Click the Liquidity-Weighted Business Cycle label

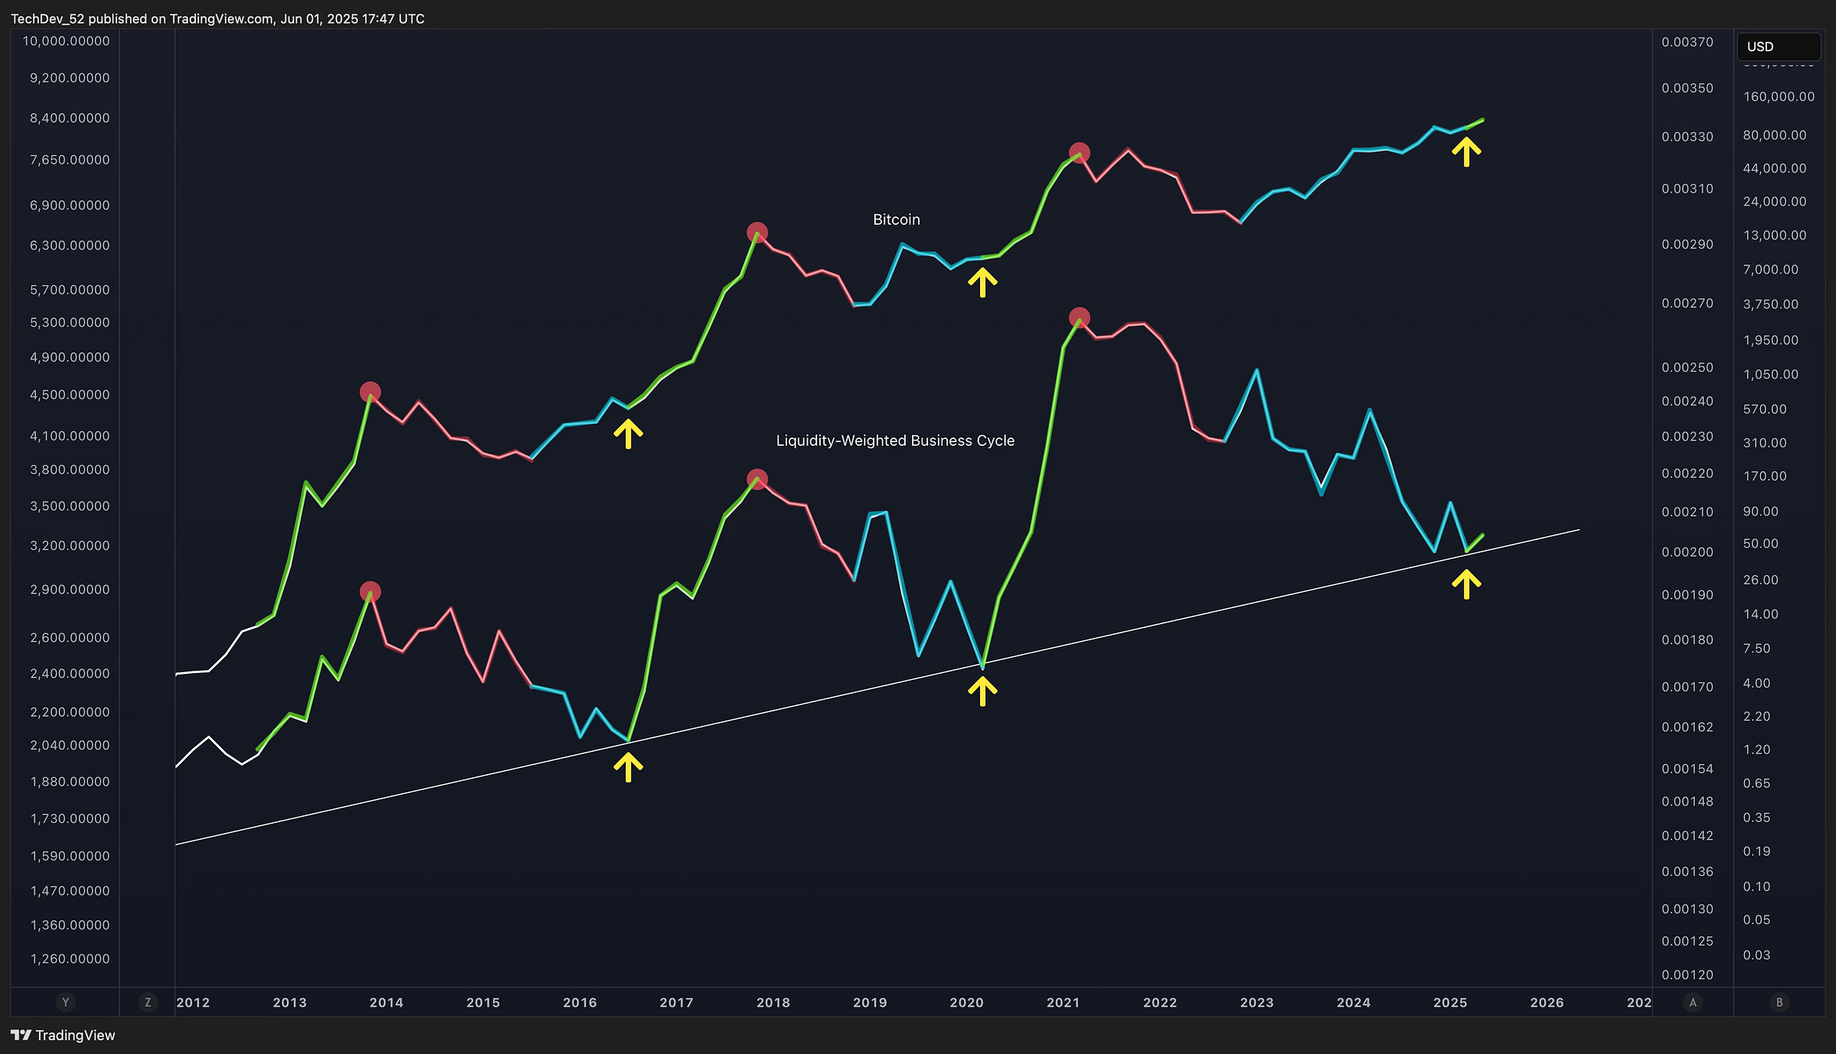point(895,441)
